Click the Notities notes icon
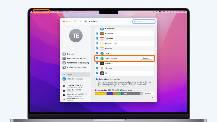Screen dimensions: 217x122 [102, 48]
